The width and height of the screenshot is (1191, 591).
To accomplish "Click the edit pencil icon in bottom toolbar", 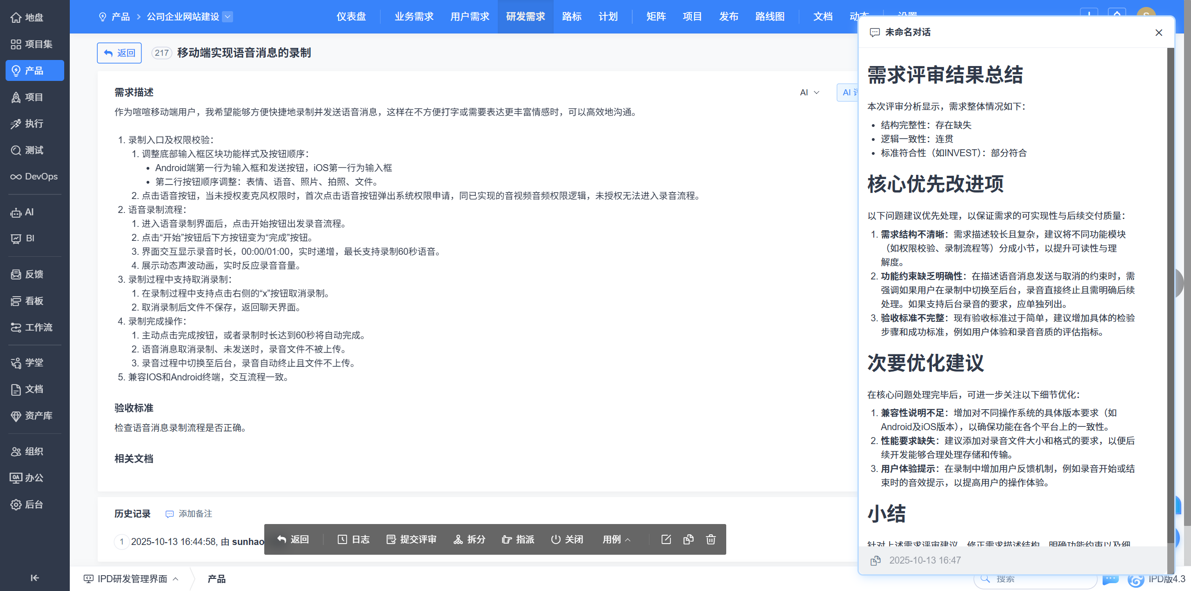I will tap(666, 539).
